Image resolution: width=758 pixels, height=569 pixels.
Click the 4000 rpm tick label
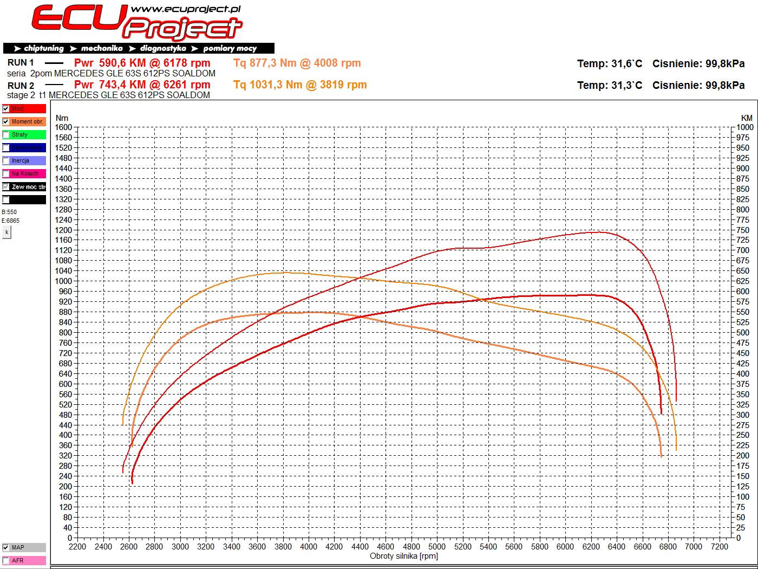(x=309, y=547)
